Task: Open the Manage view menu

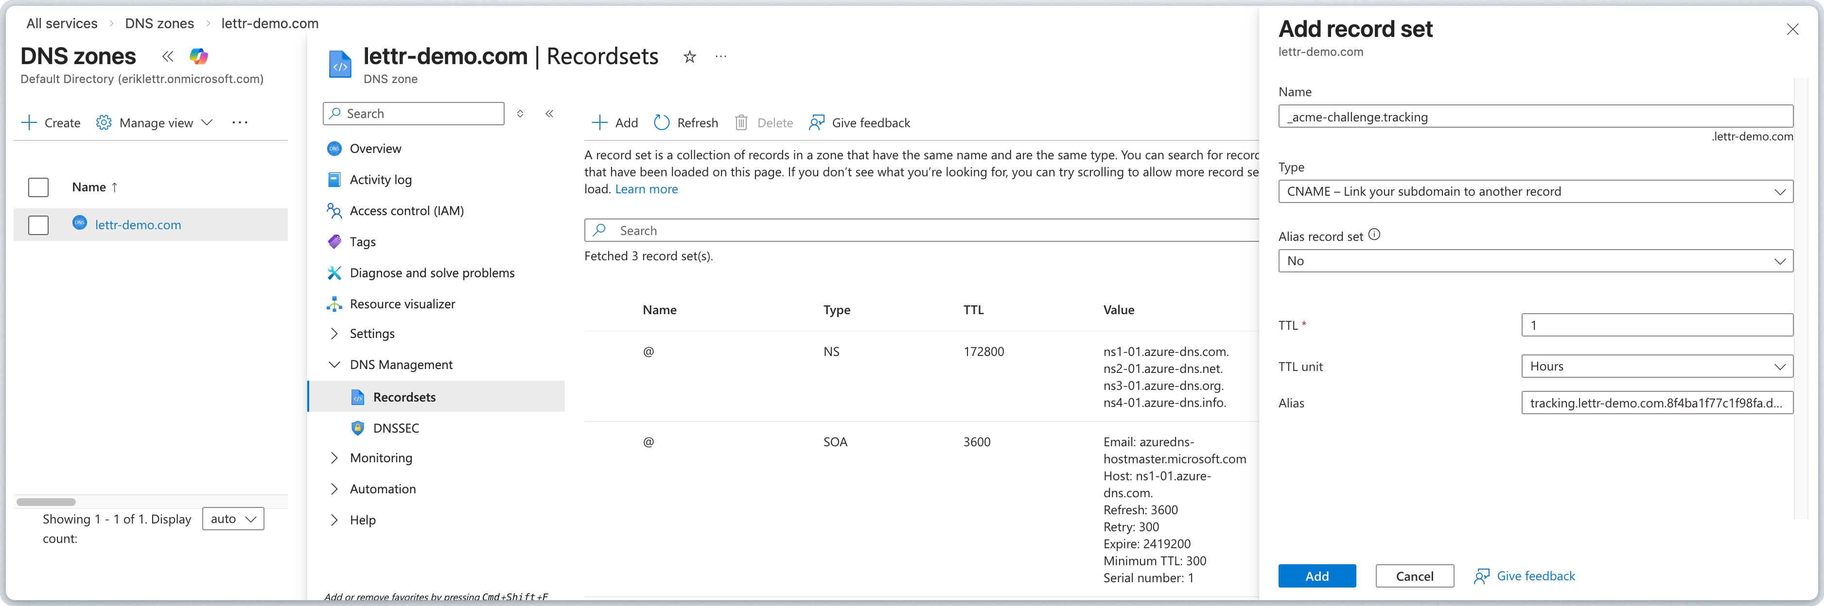Action: [156, 122]
